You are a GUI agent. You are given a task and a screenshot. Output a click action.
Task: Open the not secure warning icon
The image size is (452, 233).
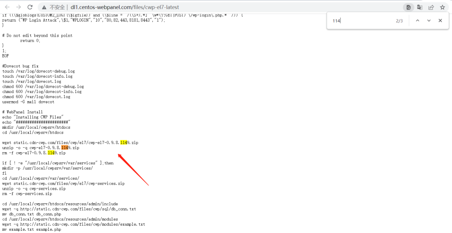(x=43, y=7)
